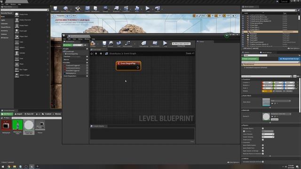Bookmark graph with the star icon
The image size is (301, 169).
click(x=92, y=54)
